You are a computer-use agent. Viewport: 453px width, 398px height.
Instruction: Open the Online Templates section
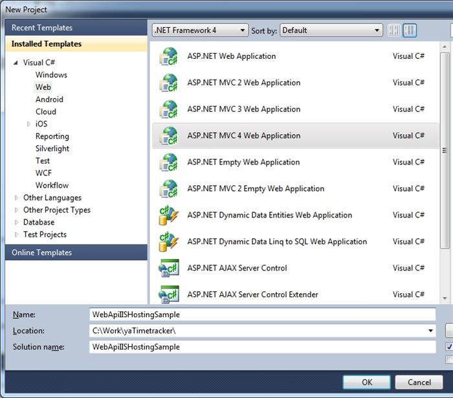pyautogui.click(x=76, y=252)
